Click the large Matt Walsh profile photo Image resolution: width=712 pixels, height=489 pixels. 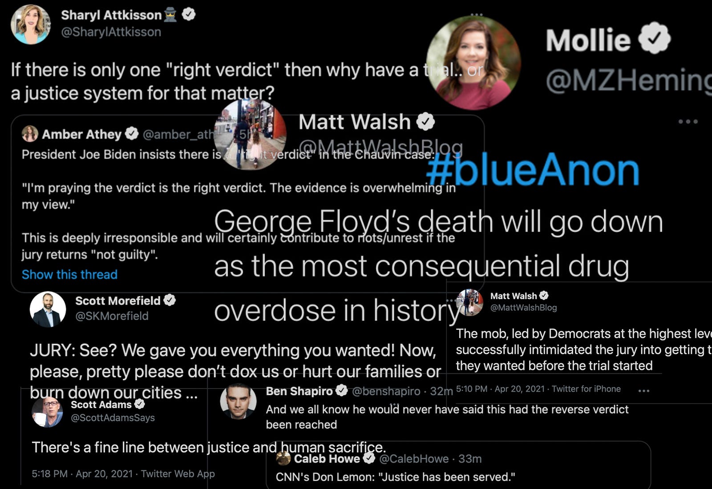point(250,135)
